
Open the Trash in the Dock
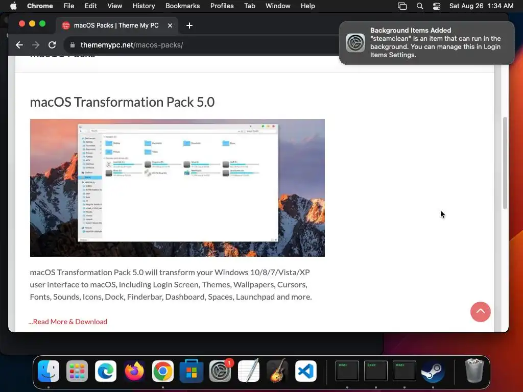474,371
